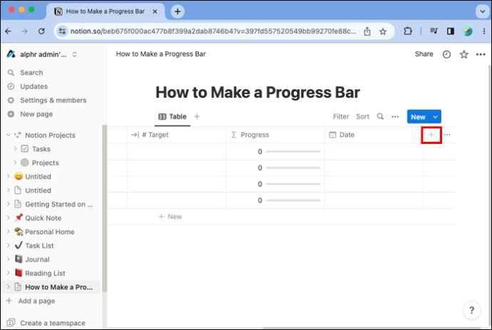Screen dimensions: 492x330
Task: Open page menu ellipsis at top right
Action: (x=481, y=54)
